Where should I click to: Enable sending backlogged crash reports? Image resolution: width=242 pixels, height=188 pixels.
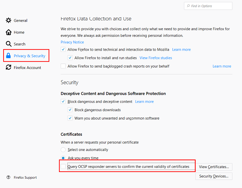click(63, 66)
